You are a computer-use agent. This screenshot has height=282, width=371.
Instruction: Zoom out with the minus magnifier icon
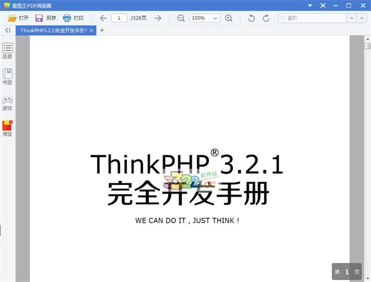pos(181,18)
